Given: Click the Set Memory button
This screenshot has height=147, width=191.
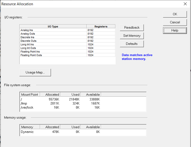Looking at the screenshot, I should coord(132,36).
